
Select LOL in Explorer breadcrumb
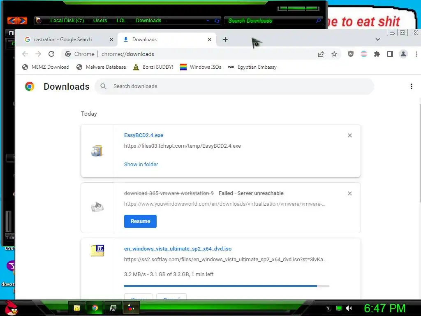(x=121, y=21)
